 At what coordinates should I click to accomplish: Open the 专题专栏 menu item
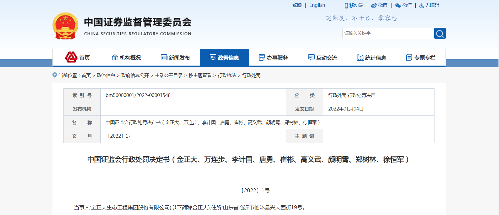(x=421, y=57)
